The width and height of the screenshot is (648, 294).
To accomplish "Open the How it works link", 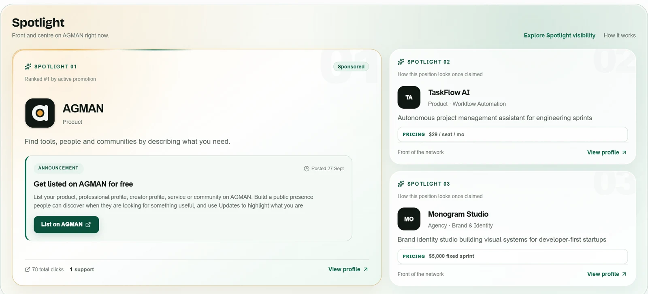I will point(620,36).
